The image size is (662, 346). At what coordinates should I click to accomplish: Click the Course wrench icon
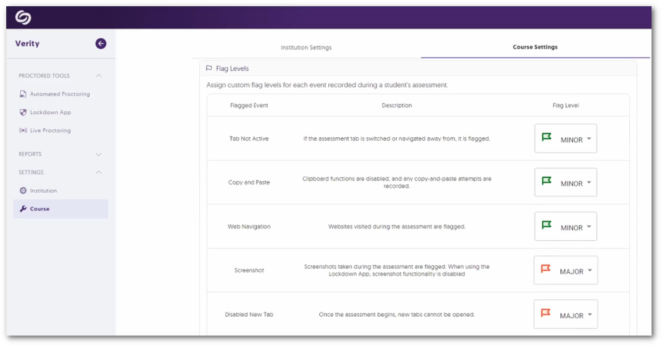pyautogui.click(x=23, y=209)
